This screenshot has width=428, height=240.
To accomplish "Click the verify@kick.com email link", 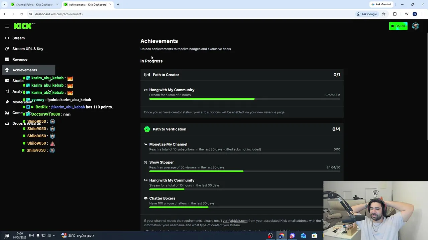I will tap(235, 221).
